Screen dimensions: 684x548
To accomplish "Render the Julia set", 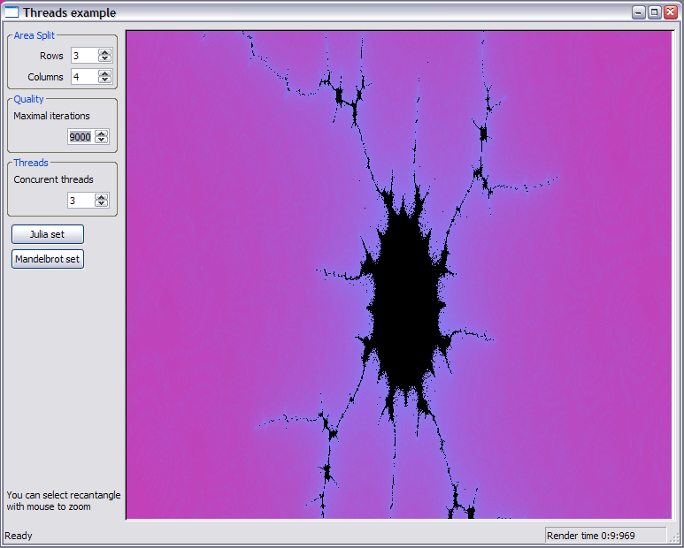I will tap(48, 234).
